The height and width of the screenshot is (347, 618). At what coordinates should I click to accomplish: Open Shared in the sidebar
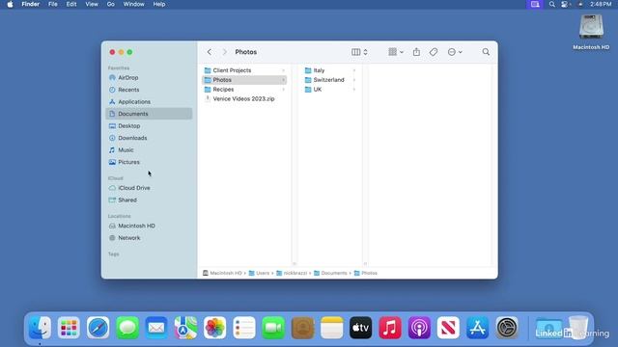(x=149, y=200)
